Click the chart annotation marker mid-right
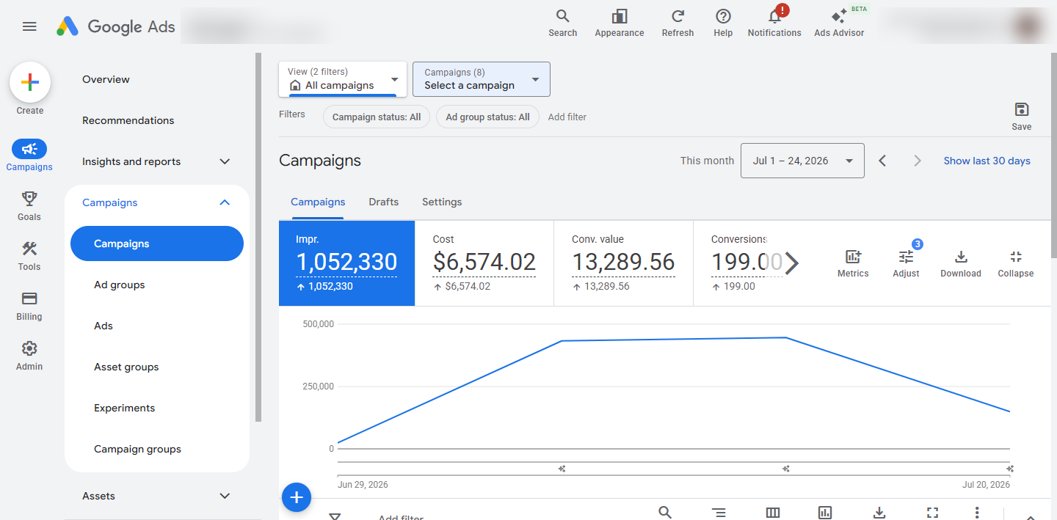The height and width of the screenshot is (520, 1057). click(786, 469)
